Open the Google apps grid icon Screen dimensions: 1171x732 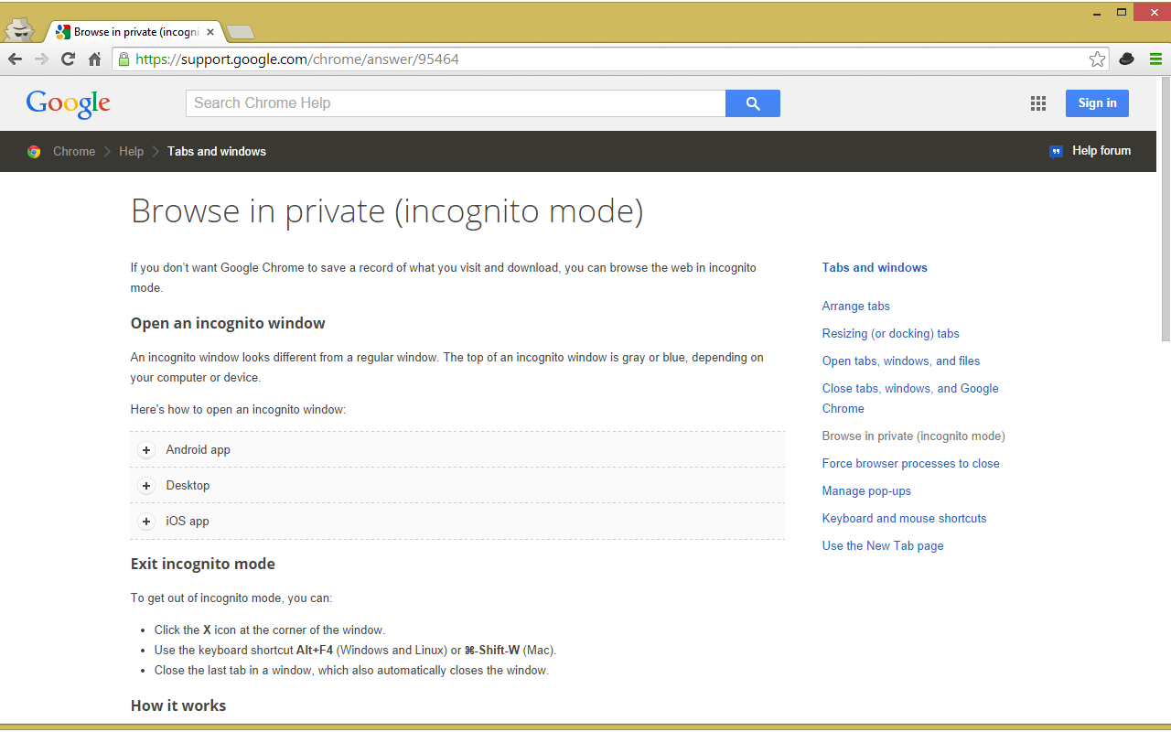click(x=1038, y=103)
